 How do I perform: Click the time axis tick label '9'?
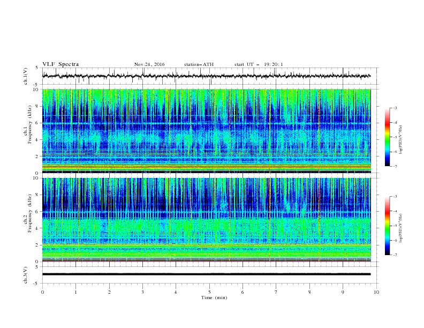(x=343, y=292)
